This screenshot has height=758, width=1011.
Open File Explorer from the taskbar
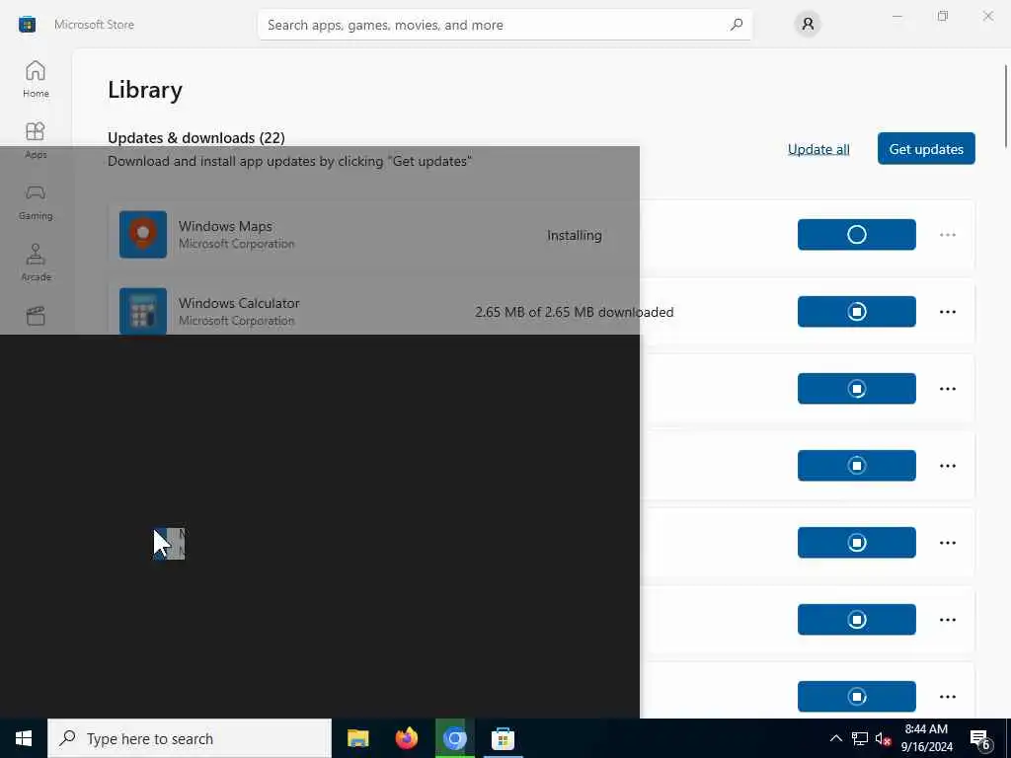(357, 738)
